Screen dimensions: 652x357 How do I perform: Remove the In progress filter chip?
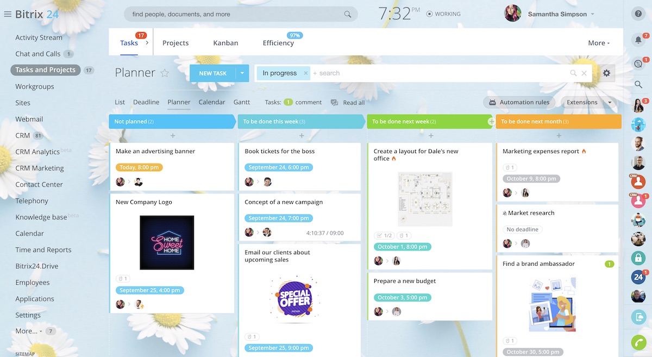pyautogui.click(x=306, y=73)
